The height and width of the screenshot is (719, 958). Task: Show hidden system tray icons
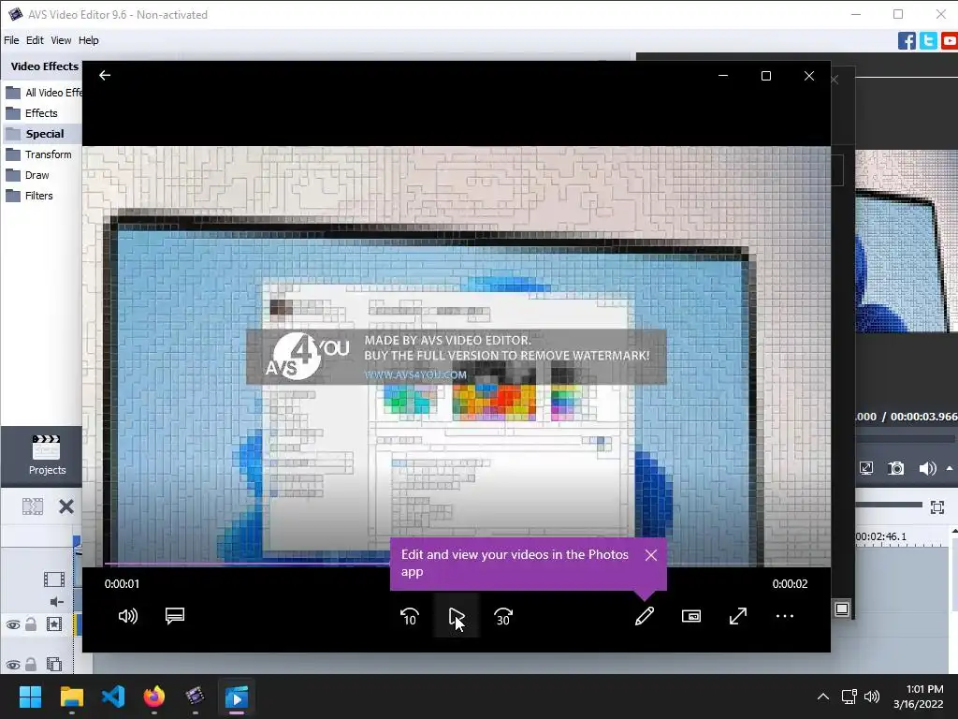[823, 697]
